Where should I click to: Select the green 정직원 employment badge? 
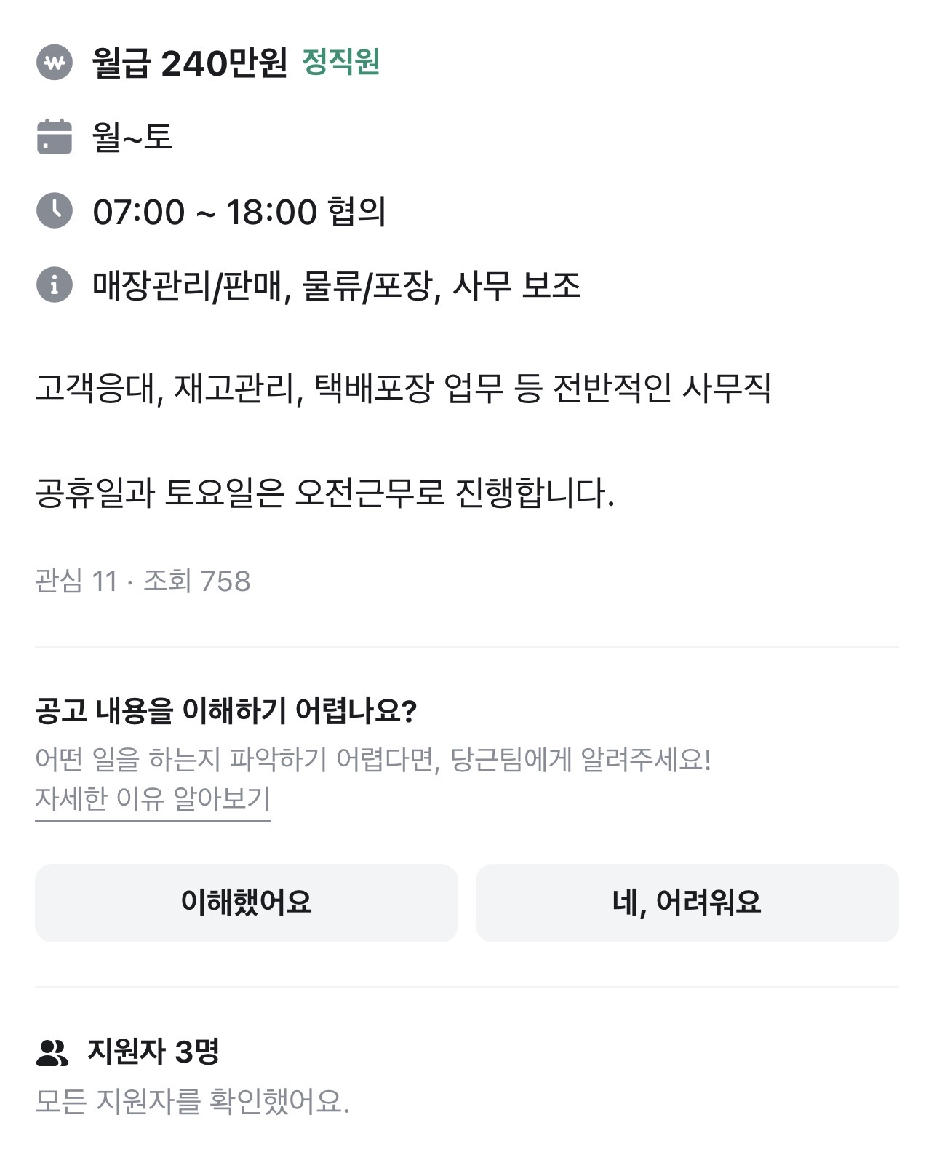(x=341, y=62)
